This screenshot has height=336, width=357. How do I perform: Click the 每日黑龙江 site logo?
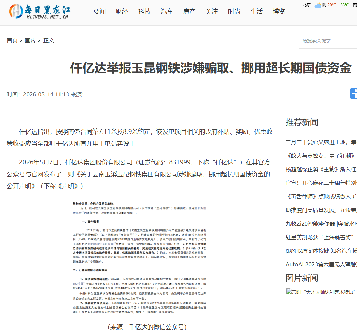[40, 11]
